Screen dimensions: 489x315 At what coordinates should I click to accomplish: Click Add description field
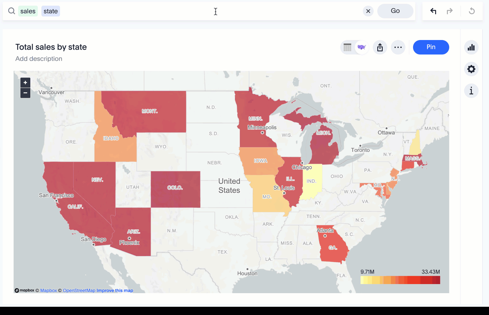39,59
